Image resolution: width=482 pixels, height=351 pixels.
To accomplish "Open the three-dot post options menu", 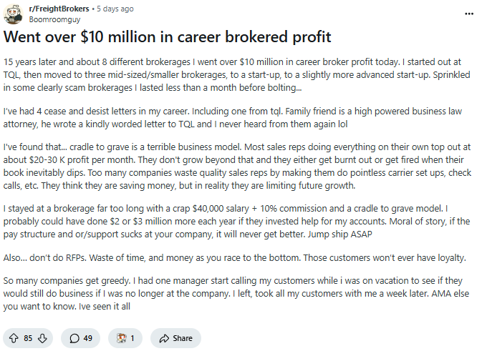I will (468, 14).
